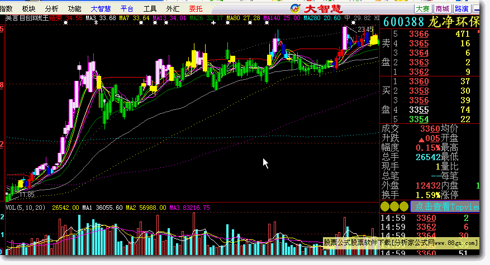Screen dimensions: 490x265
Task: Open the red 委托 menu
Action: pyautogui.click(x=196, y=9)
